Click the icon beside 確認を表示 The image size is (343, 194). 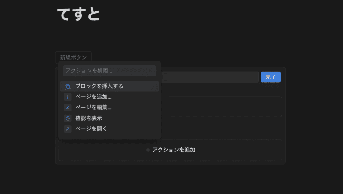coord(68,118)
